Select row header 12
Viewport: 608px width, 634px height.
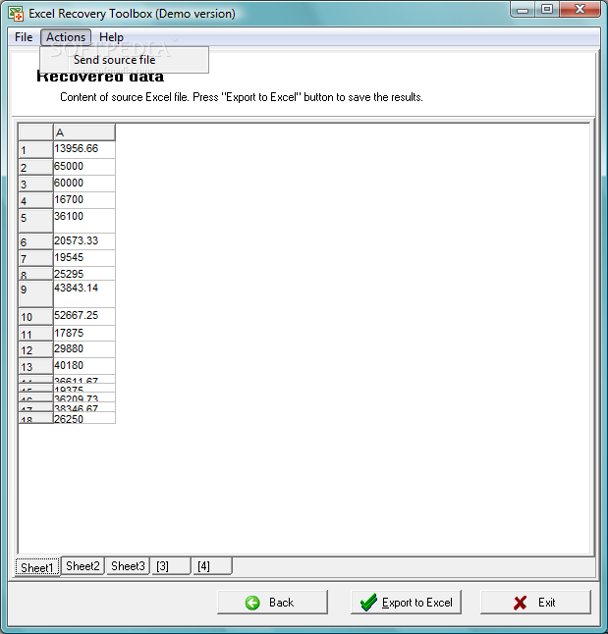tap(36, 349)
